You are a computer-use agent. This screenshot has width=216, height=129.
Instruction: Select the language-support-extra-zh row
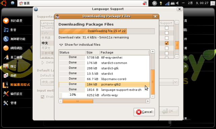pos(104,90)
